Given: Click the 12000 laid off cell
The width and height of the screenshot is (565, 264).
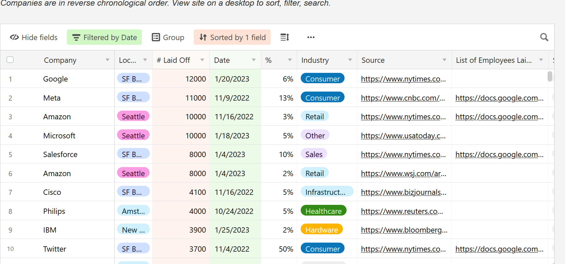Looking at the screenshot, I should click(181, 79).
